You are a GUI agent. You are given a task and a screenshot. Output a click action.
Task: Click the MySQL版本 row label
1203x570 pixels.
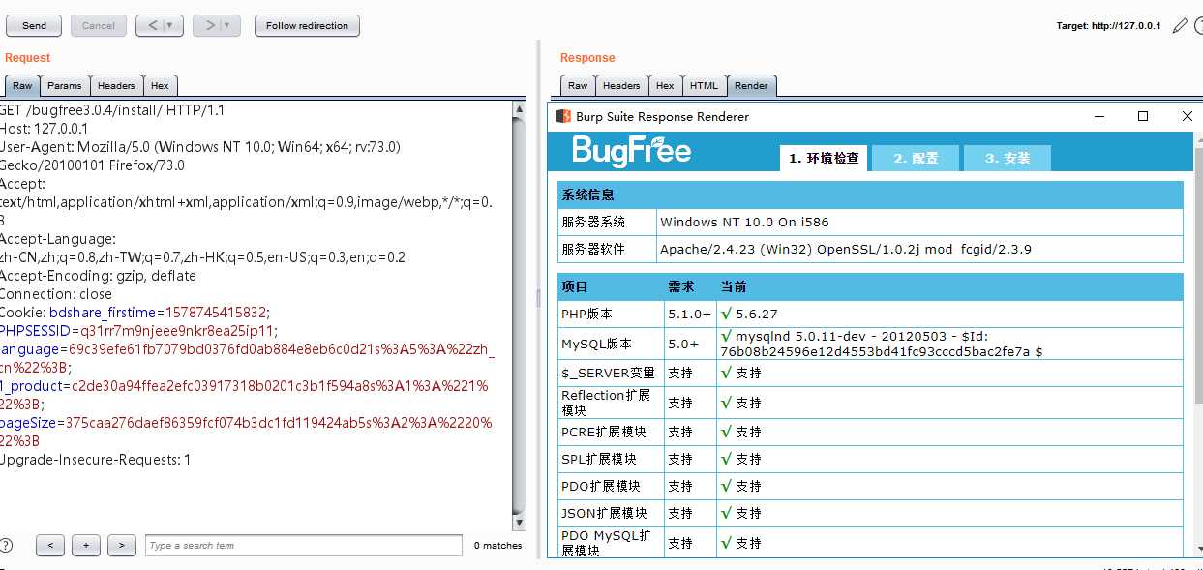(596, 344)
